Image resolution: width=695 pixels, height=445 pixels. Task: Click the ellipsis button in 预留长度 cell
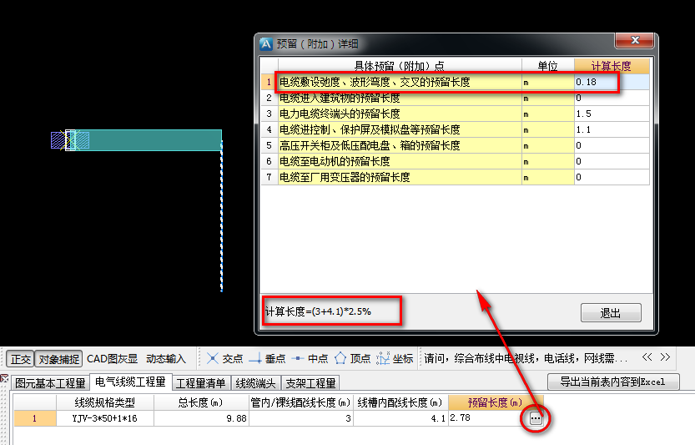pyautogui.click(x=536, y=418)
